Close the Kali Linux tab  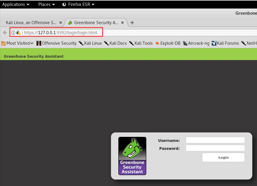click(x=61, y=23)
